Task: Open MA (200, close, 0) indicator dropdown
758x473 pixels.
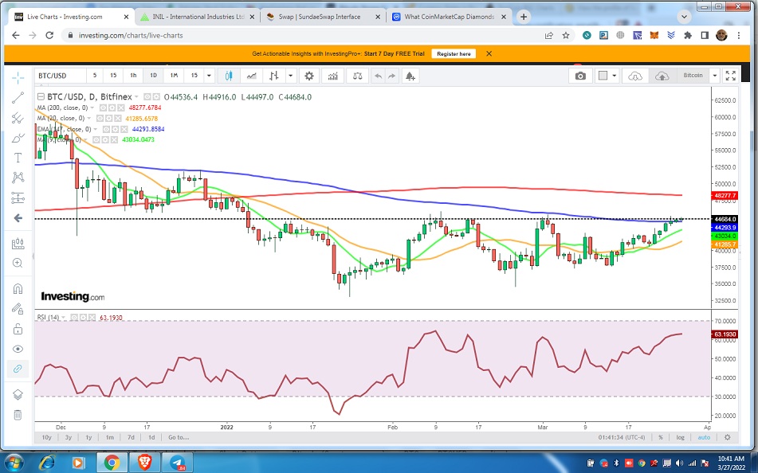Action: (92, 107)
